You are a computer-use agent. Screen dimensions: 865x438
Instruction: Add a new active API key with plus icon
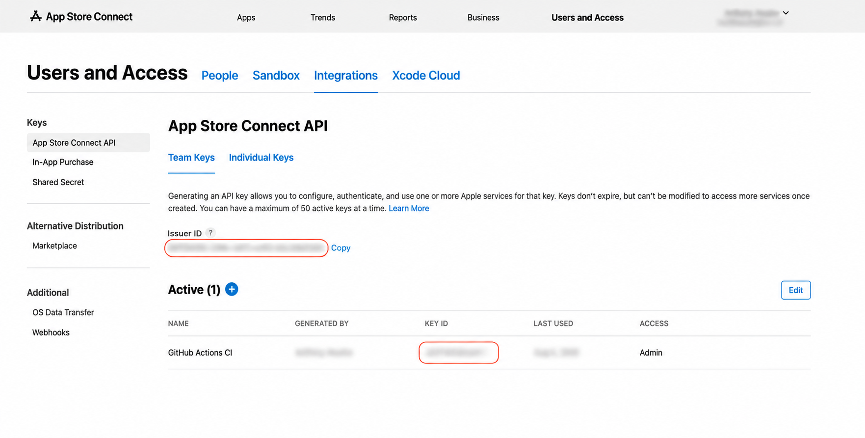pos(232,289)
